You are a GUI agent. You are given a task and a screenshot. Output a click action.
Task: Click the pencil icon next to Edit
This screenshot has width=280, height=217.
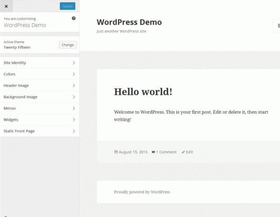[x=183, y=152]
